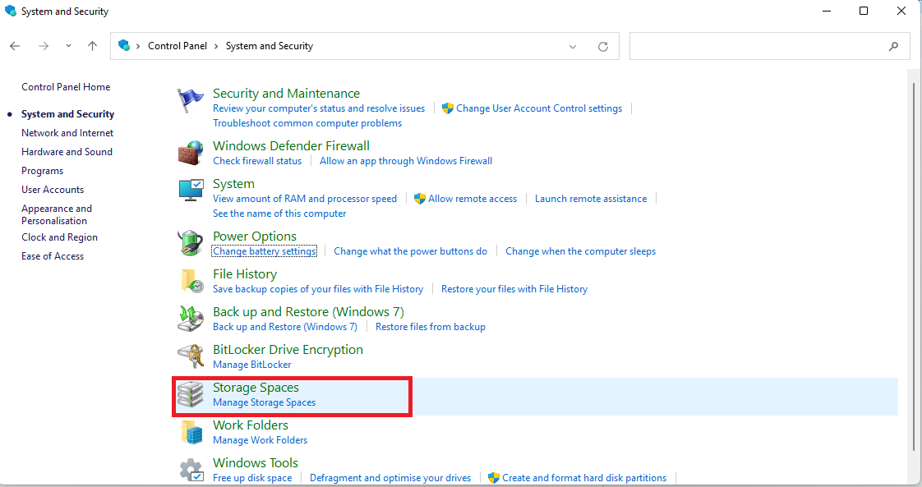922x487 pixels.
Task: Open the Power Options battery icon
Action: [190, 243]
